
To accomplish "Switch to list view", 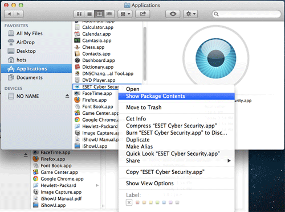I will tap(89, 14).
